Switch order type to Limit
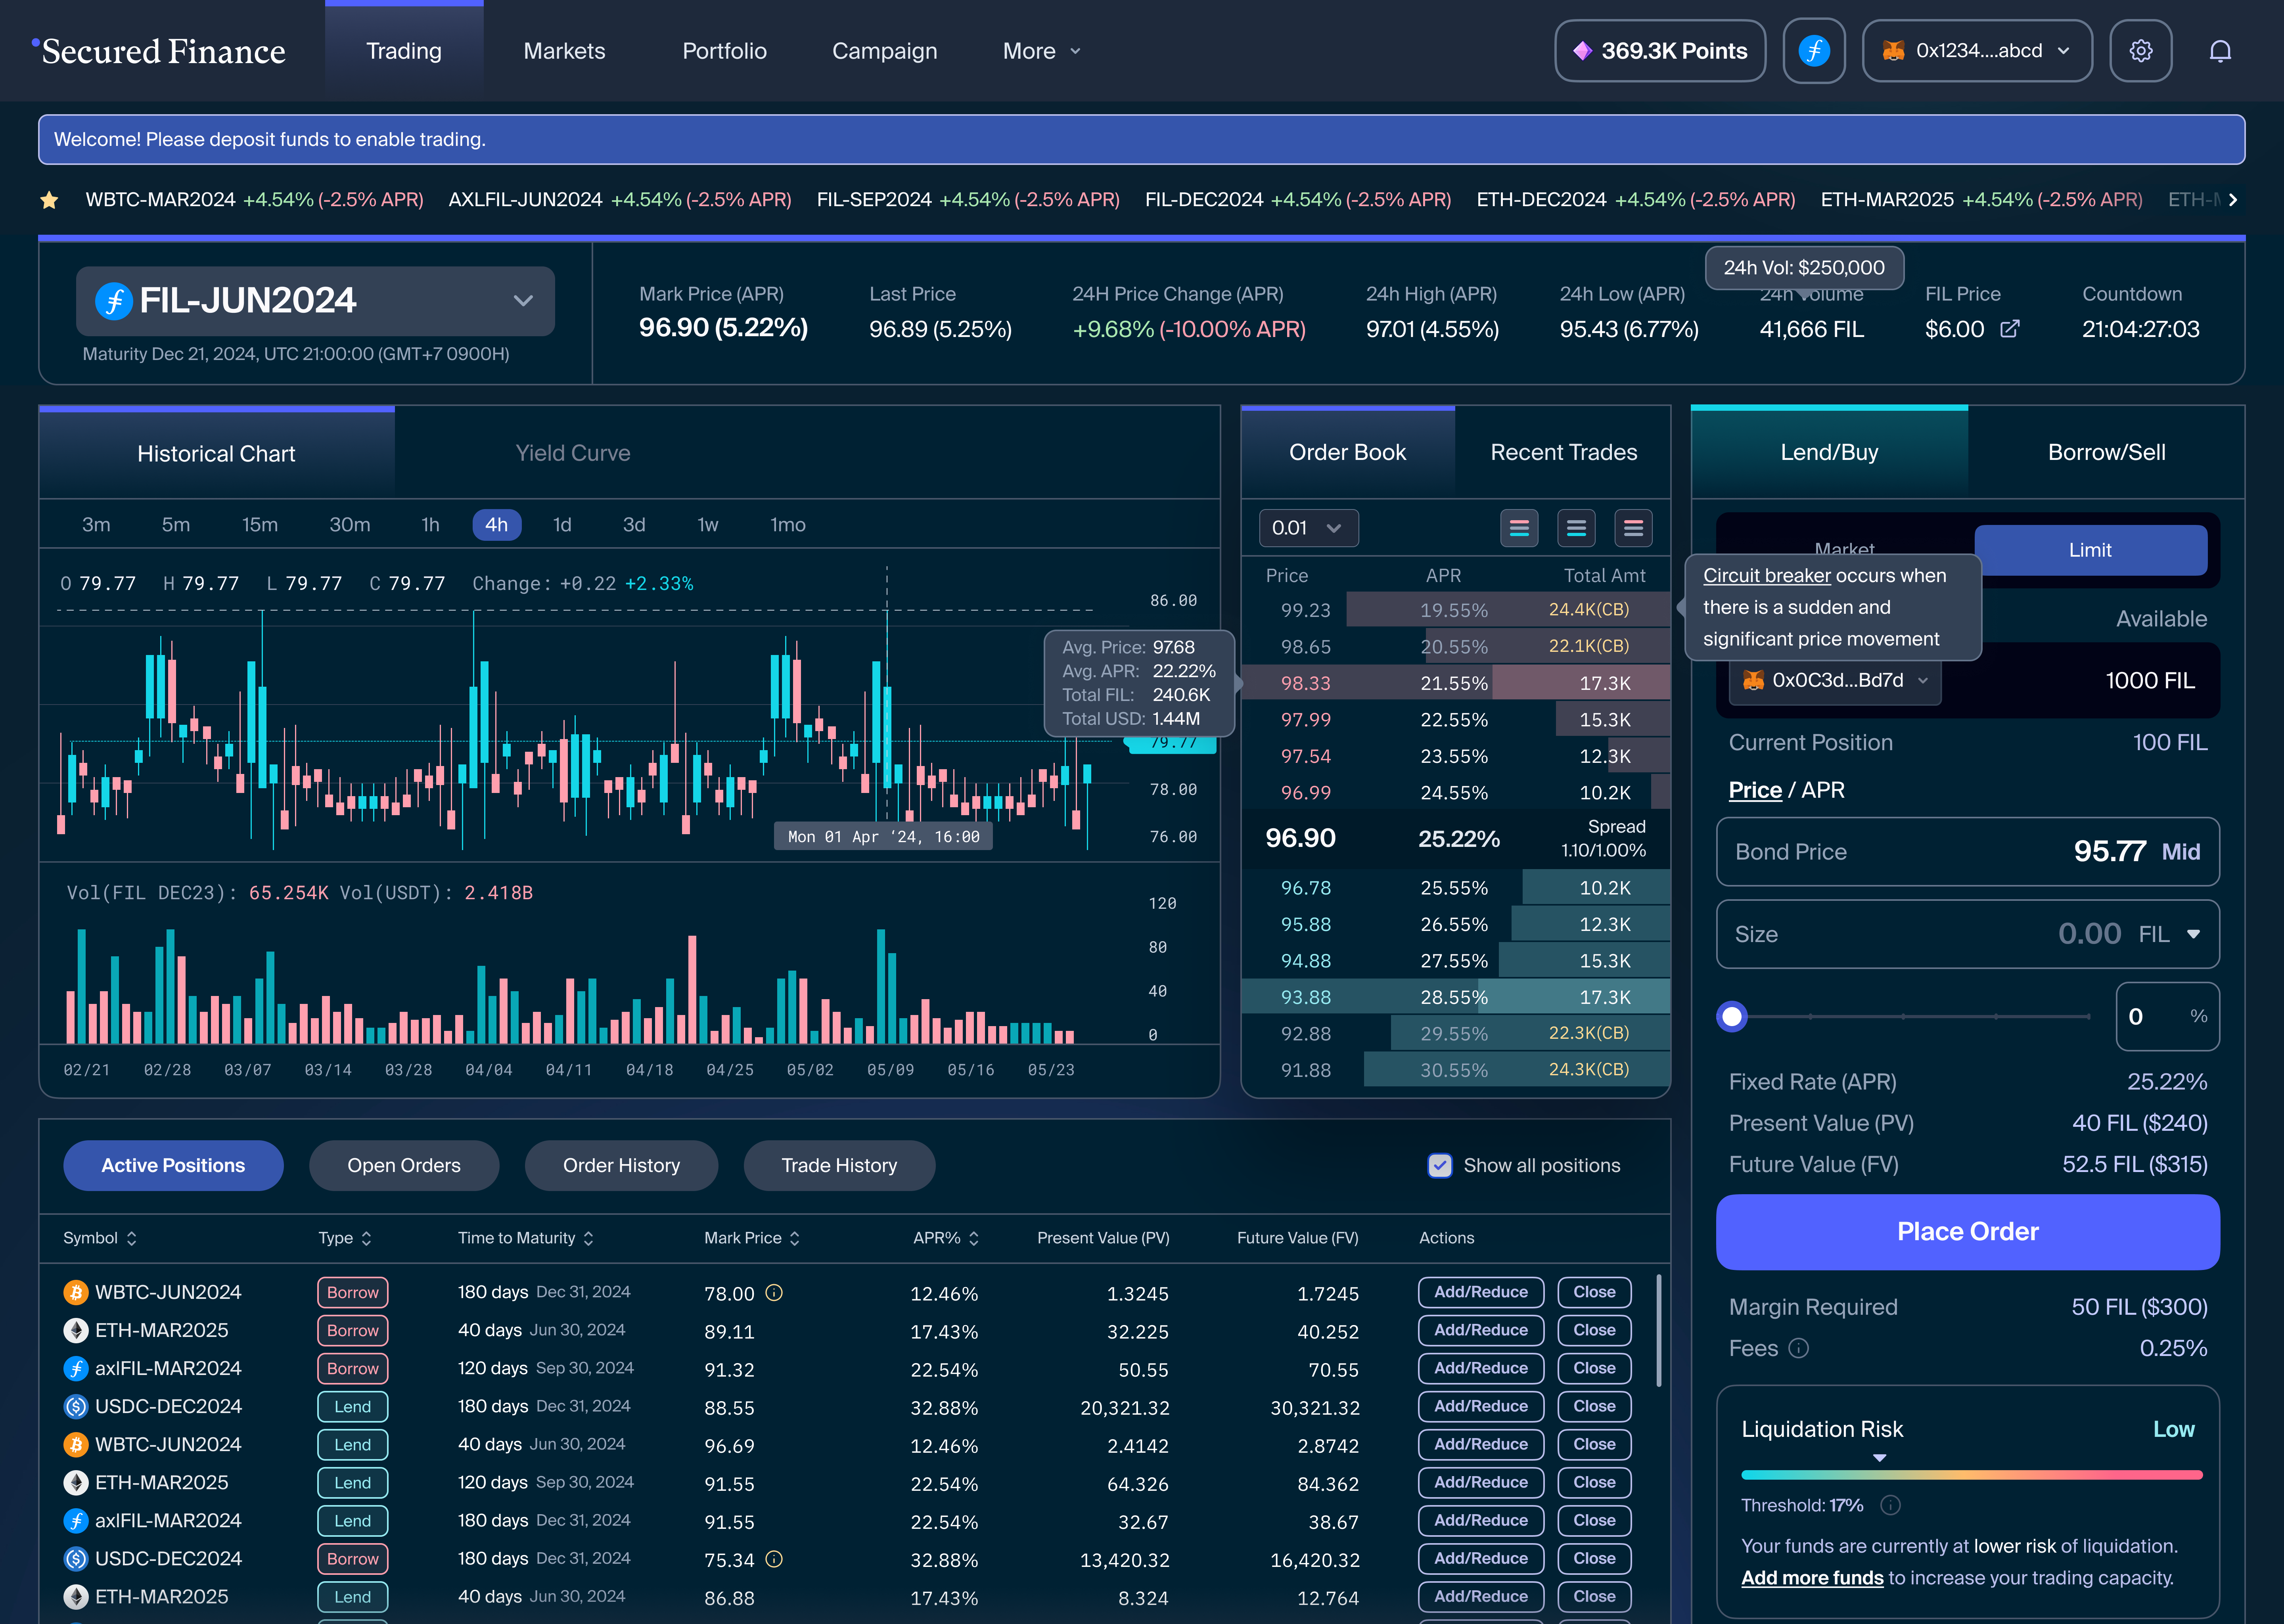 2090,550
